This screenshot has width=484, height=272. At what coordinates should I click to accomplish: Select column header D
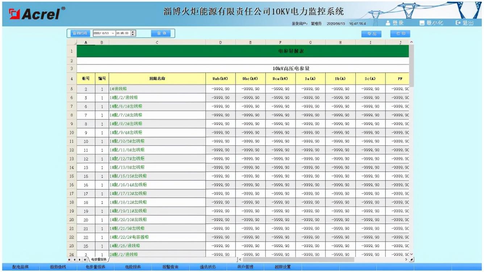click(x=220, y=42)
